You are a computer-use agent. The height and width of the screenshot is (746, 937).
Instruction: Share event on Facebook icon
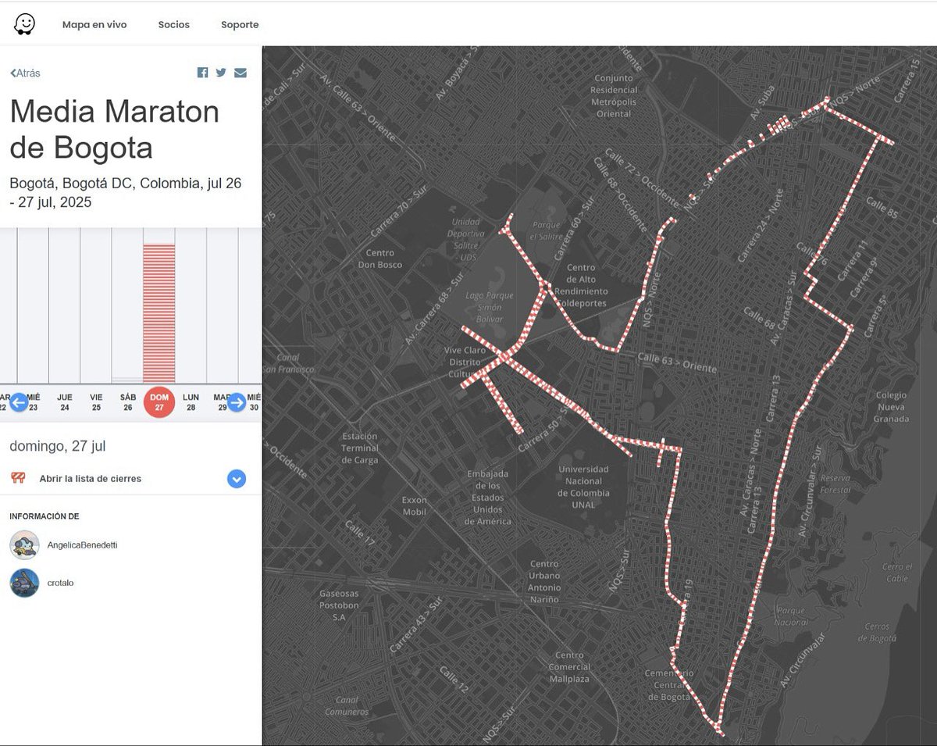[x=202, y=73]
